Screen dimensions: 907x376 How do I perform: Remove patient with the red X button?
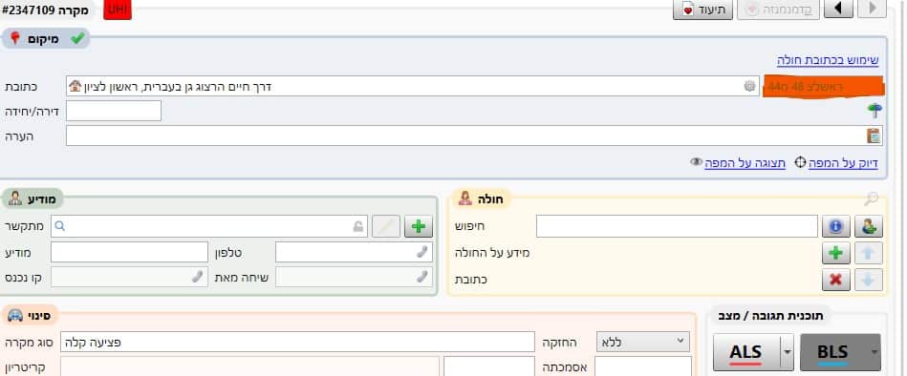(836, 280)
